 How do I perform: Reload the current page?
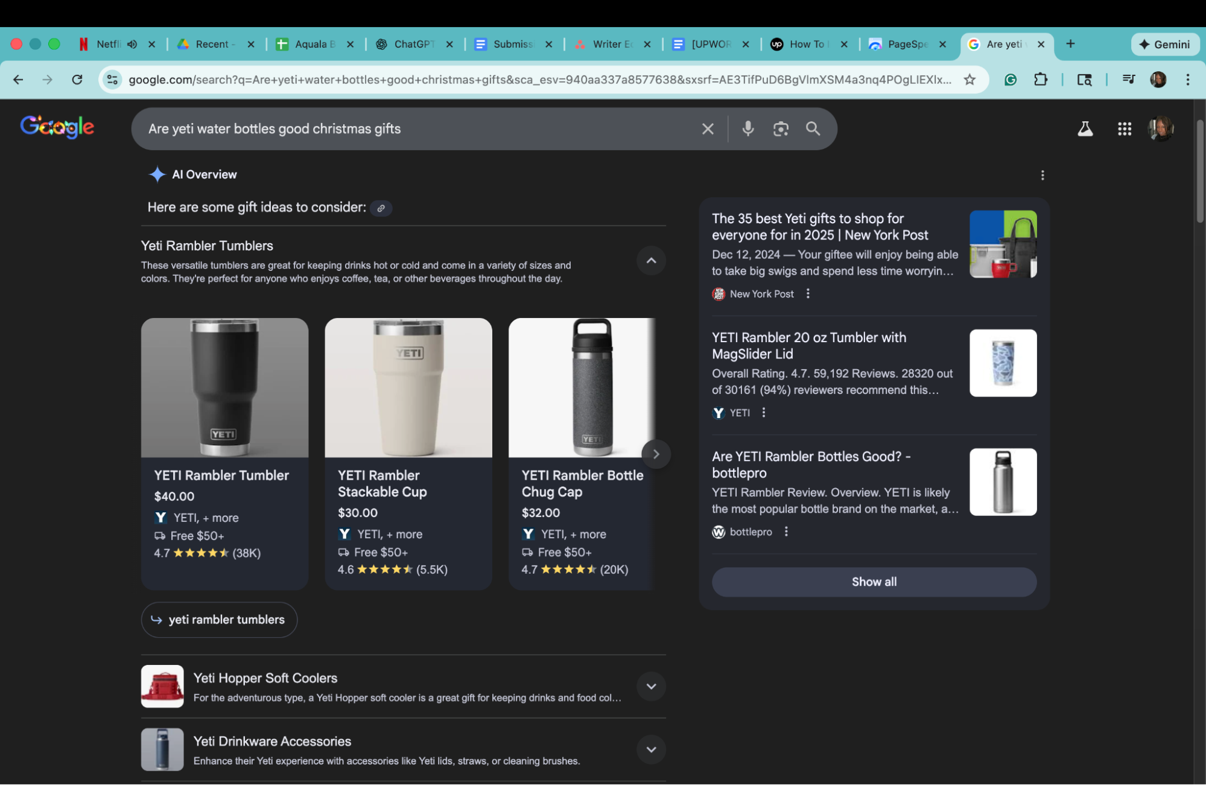[77, 80]
